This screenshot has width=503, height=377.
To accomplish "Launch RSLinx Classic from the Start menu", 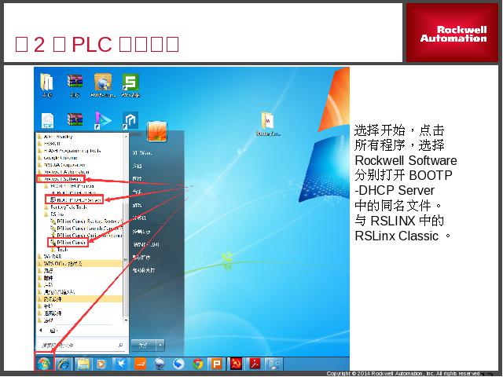I will tap(68, 243).
